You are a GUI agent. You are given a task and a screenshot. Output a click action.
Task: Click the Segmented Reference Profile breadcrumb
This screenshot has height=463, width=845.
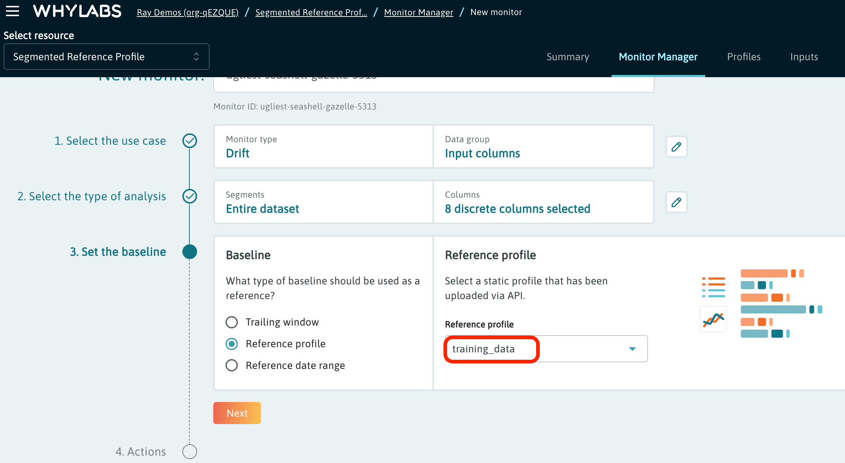(313, 11)
